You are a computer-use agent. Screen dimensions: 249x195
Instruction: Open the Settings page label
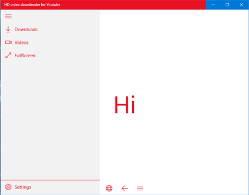tap(23, 187)
